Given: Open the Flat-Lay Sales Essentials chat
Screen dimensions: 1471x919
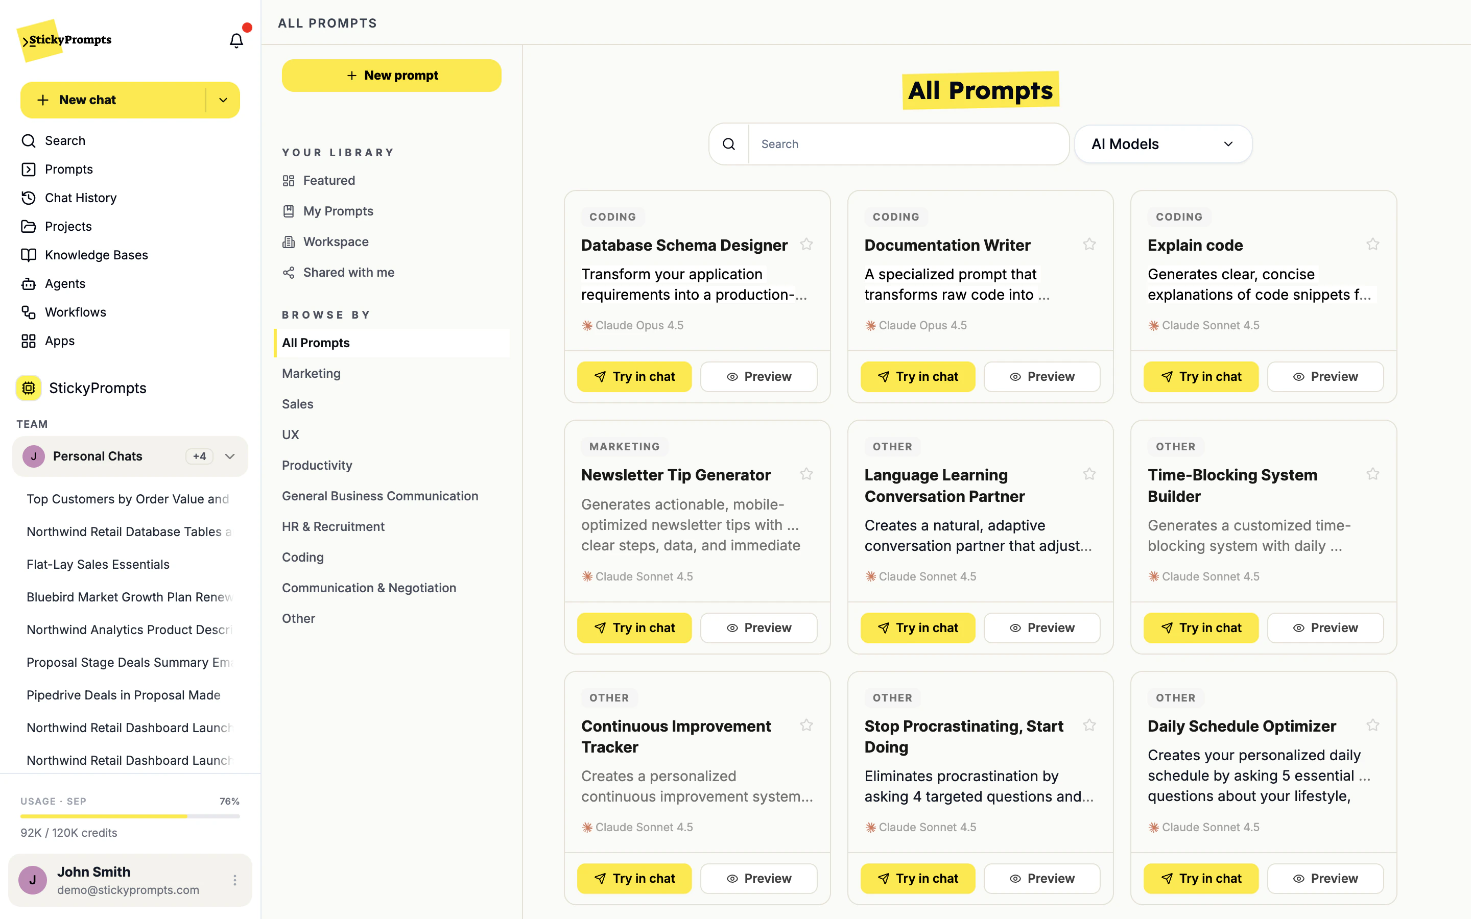Looking at the screenshot, I should [98, 565].
